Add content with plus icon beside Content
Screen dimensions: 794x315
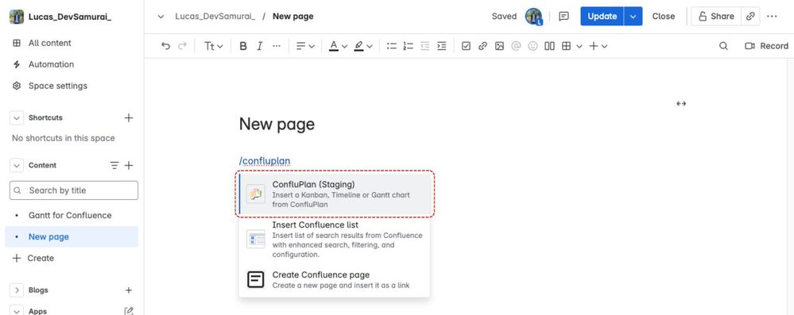(129, 165)
